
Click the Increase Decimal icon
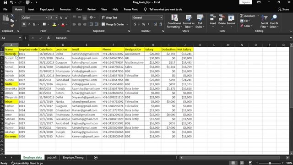click(x=155, y=24)
